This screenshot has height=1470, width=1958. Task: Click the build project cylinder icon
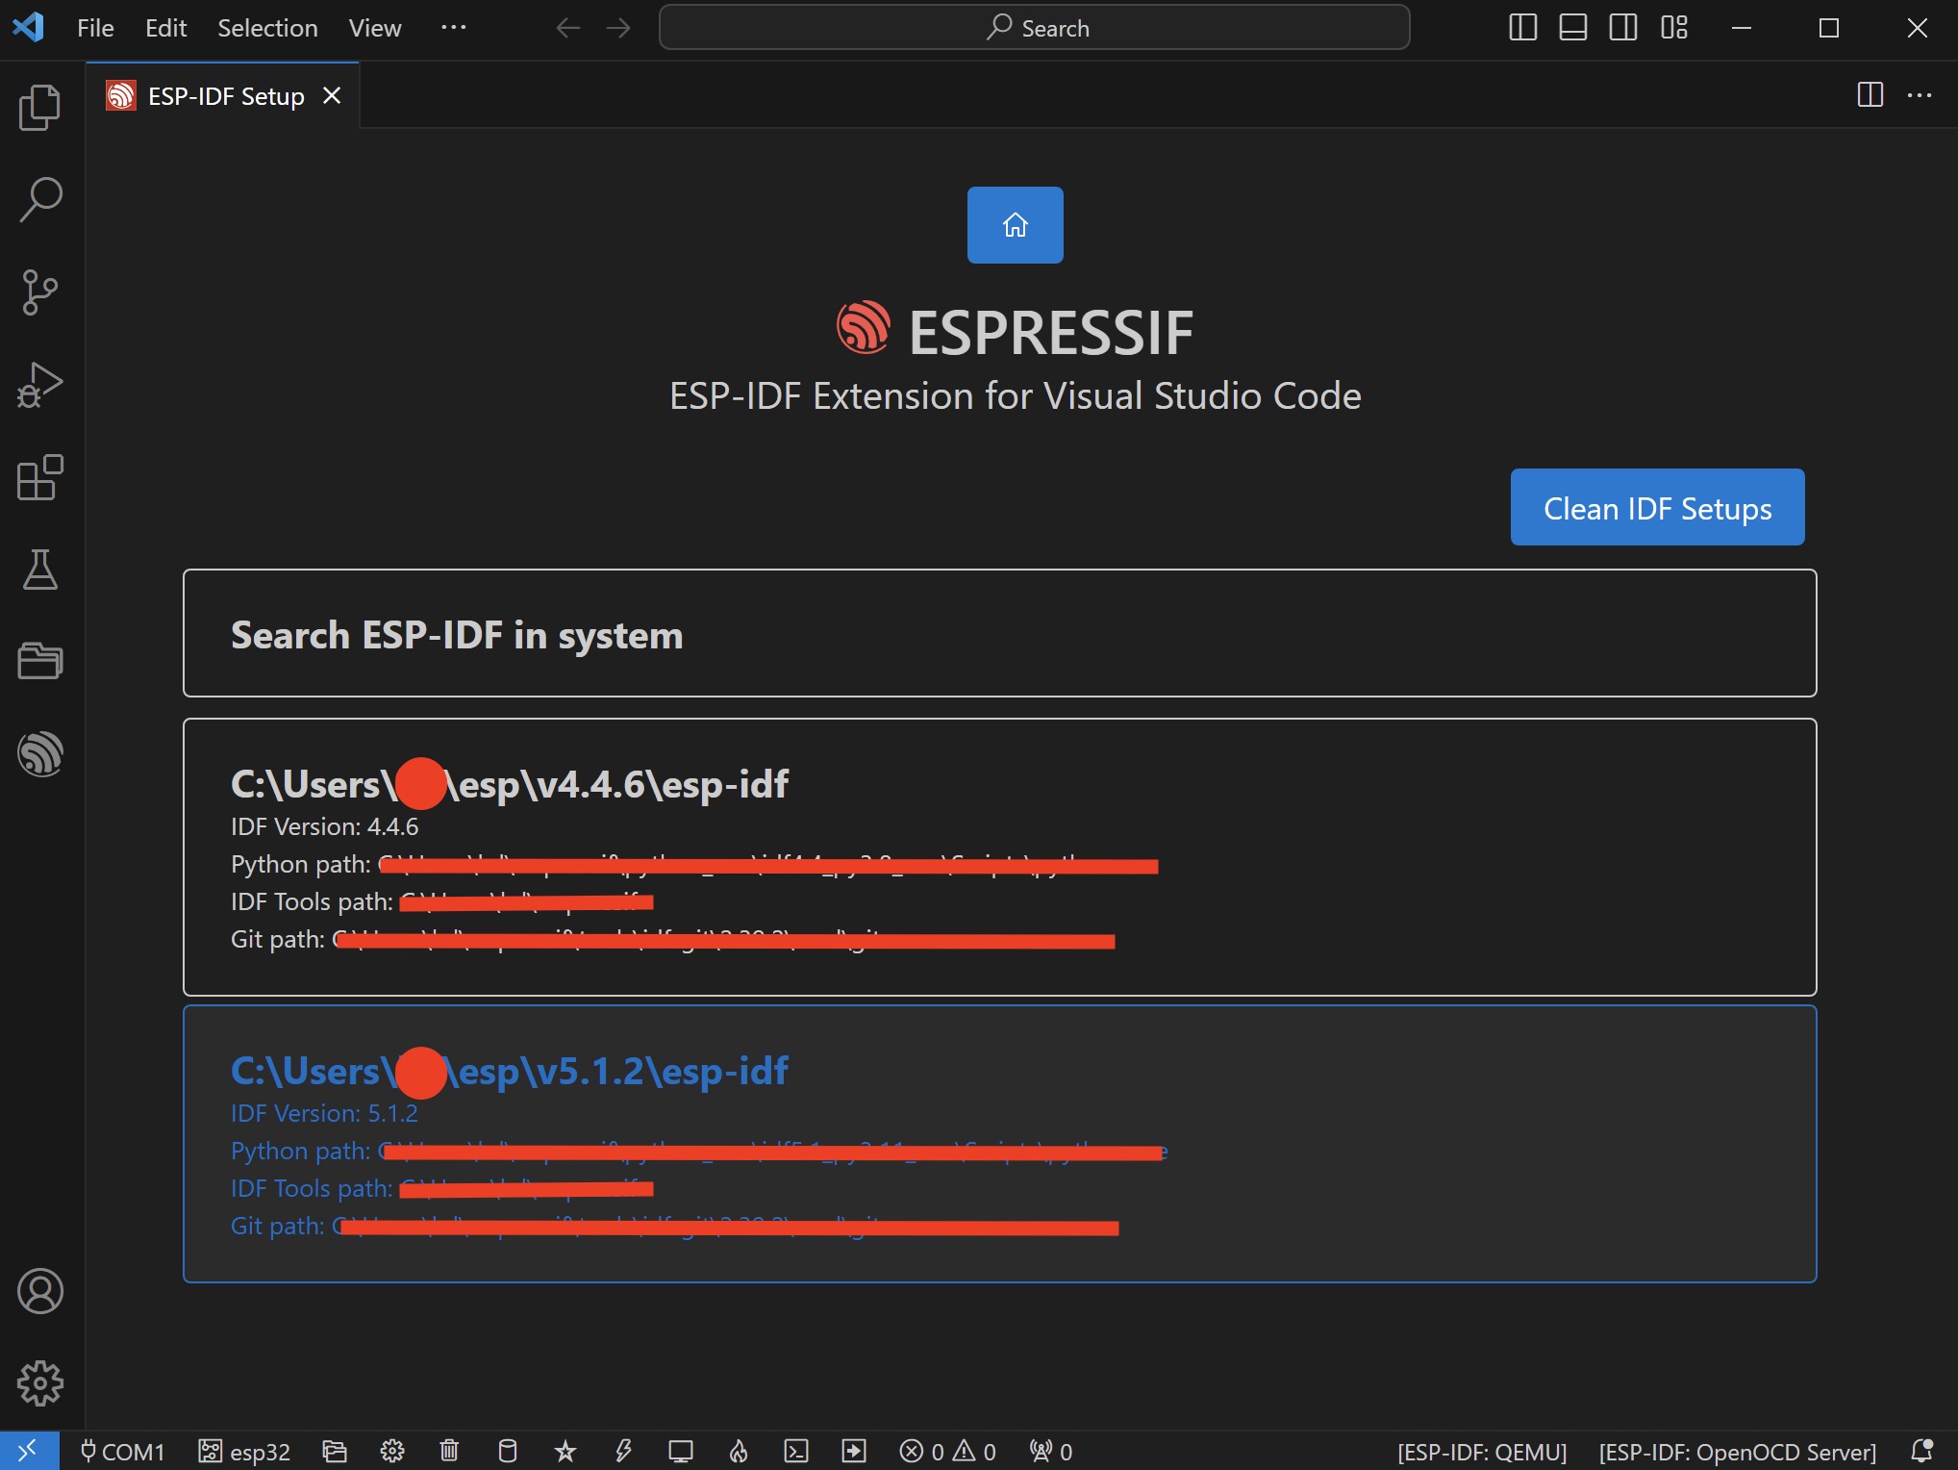point(507,1451)
